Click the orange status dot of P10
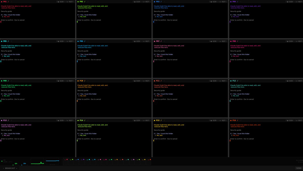The height and width of the screenshot is (171, 303). pyautogui.click(x=78, y=81)
